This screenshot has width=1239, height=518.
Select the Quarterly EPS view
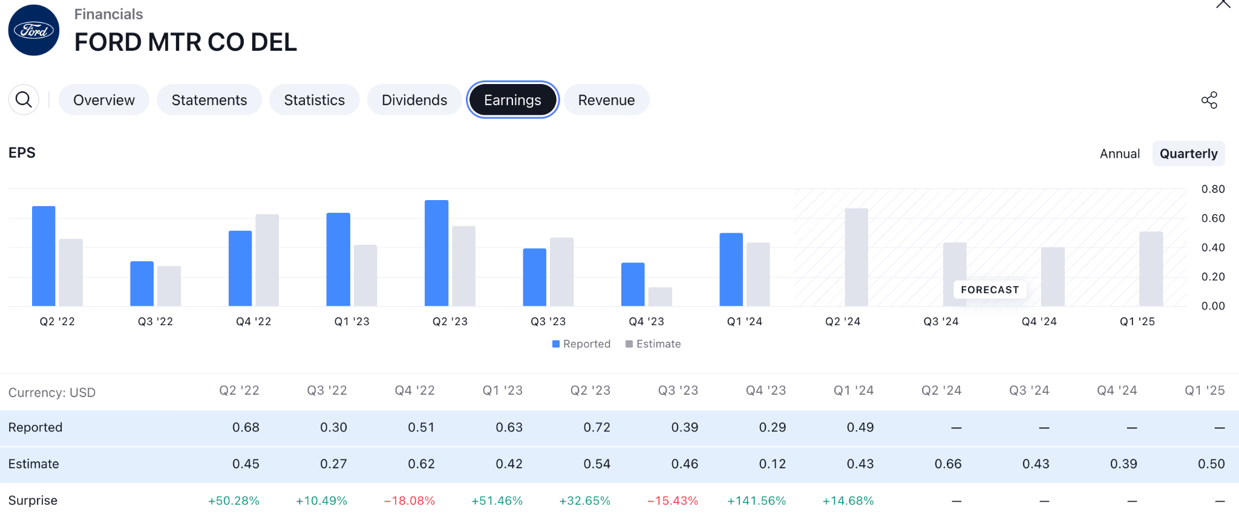coord(1189,154)
